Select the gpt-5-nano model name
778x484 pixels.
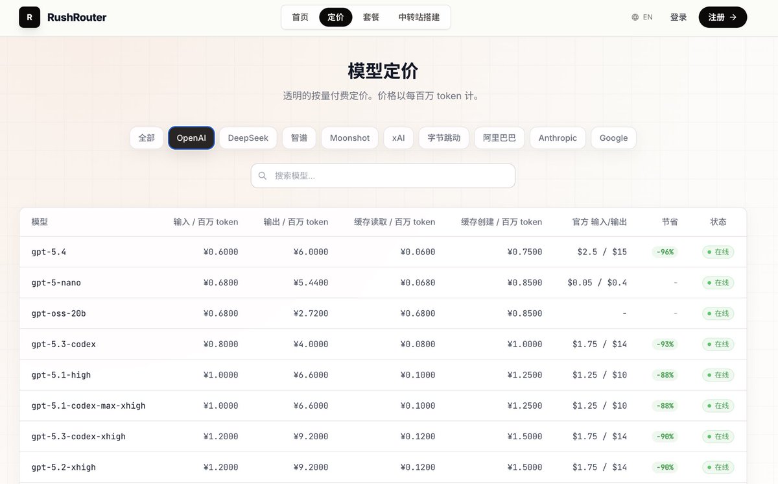tap(56, 283)
